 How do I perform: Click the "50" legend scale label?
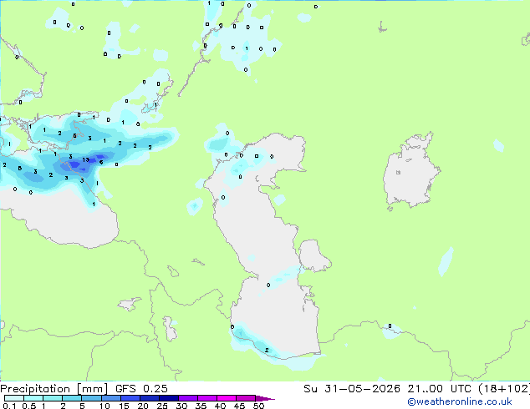tap(258, 406)
